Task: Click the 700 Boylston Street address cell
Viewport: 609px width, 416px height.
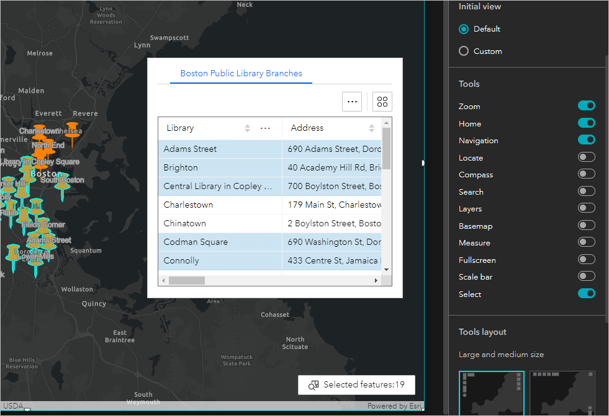Action: pyautogui.click(x=332, y=186)
